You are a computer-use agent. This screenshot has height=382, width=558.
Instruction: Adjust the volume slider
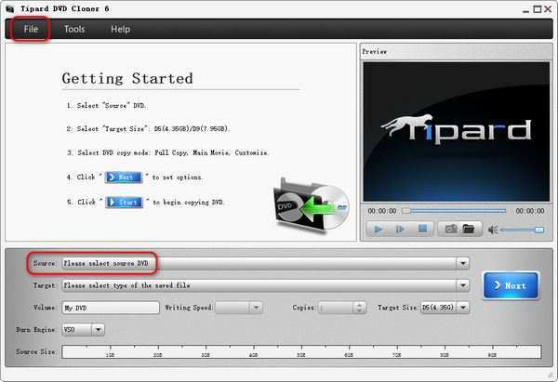(522, 231)
